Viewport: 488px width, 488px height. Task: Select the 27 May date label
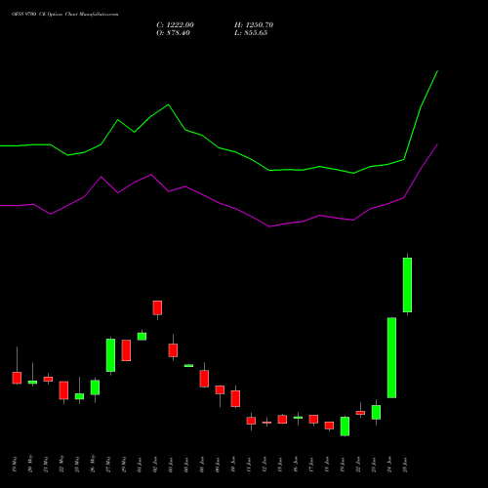coord(108,464)
